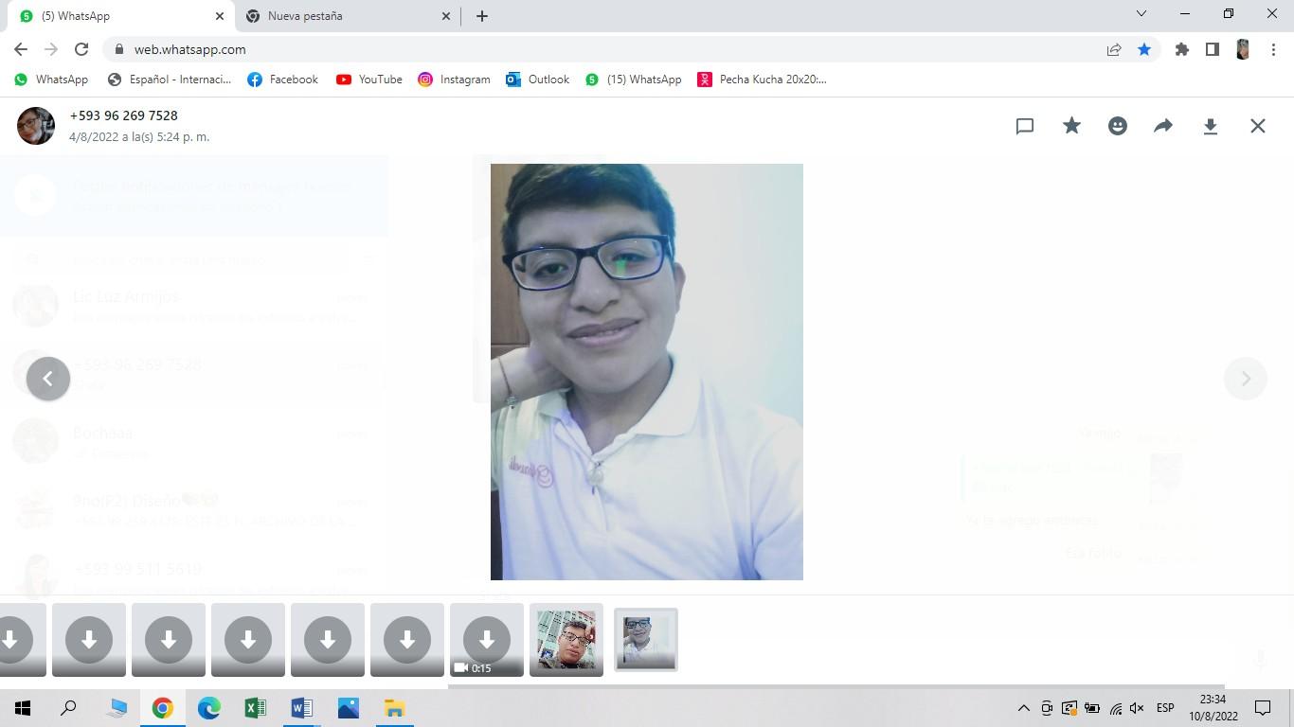Open the network Wi-Fi tray icon
The height and width of the screenshot is (727, 1294).
(1115, 708)
